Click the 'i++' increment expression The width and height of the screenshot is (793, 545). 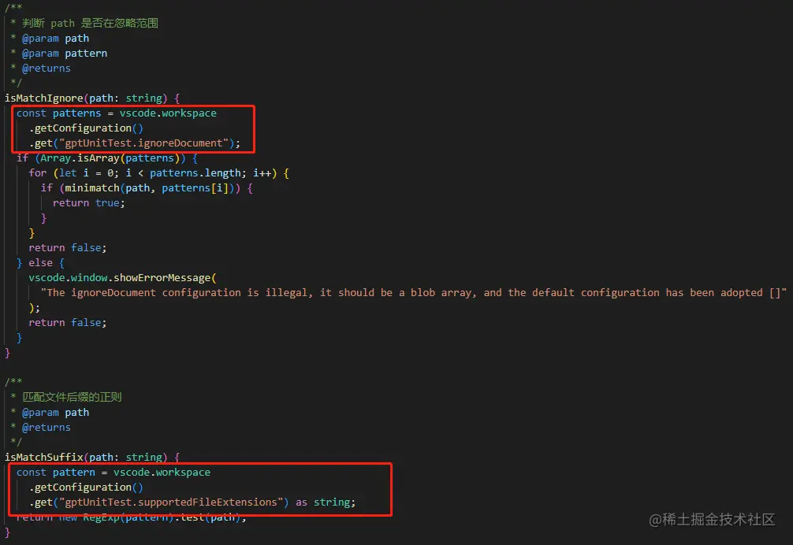262,172
